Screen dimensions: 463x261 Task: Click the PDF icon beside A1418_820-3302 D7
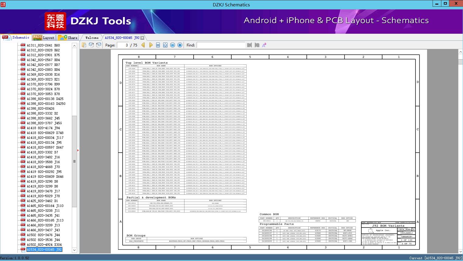coord(23,152)
